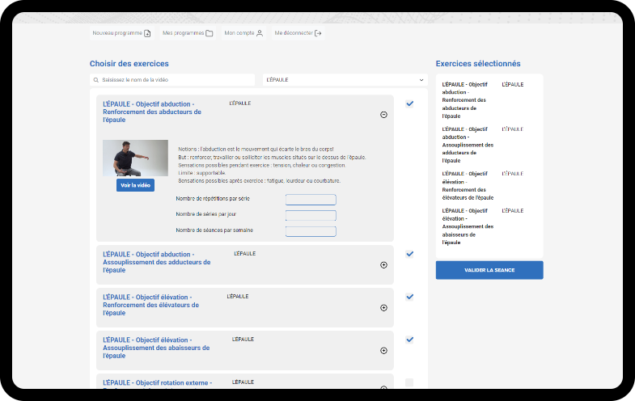Screen dimensions: 635x401
Task: Expand the abduction Assouplissement des adducteurs exercise
Action: (x=383, y=264)
